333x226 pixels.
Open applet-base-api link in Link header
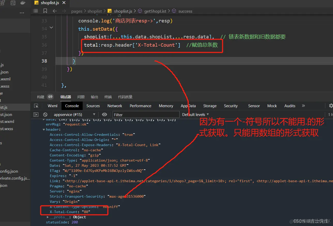pyautogui.click(x=144, y=181)
